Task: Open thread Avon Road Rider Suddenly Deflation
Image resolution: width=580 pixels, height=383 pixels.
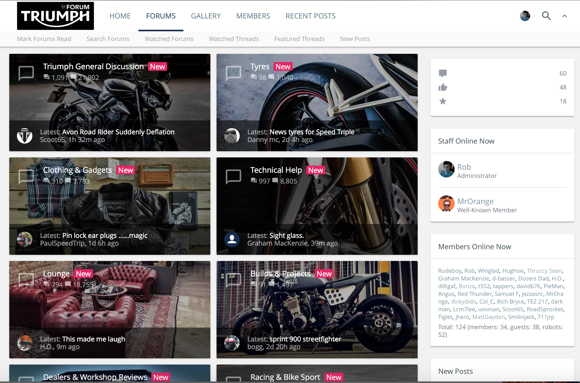Action: point(118,132)
